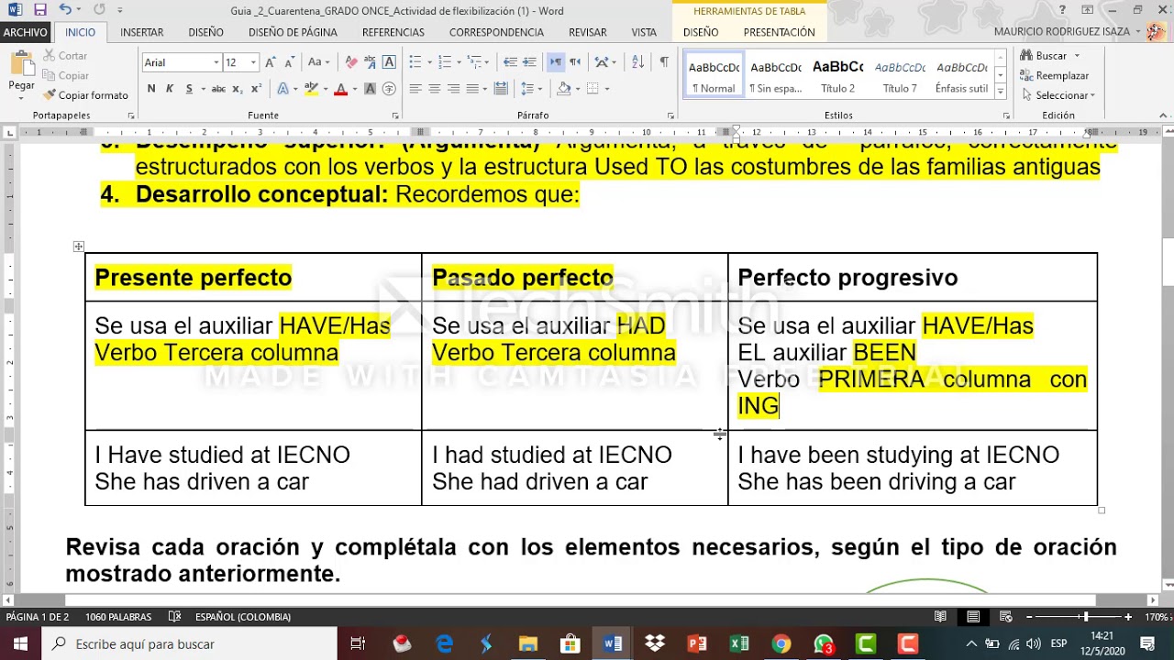Image resolution: width=1174 pixels, height=660 pixels.
Task: Click Cortar scissors command
Action: click(64, 56)
